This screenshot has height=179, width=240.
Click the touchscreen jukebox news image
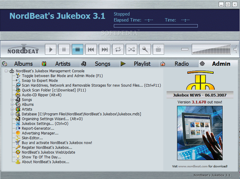200,133
